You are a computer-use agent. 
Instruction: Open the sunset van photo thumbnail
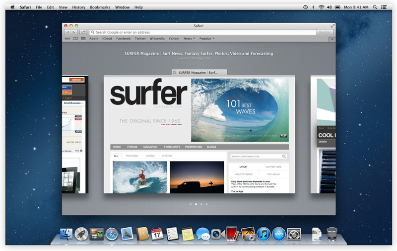197,177
